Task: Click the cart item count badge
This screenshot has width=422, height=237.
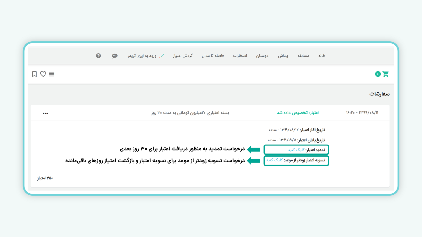Action: (378, 74)
